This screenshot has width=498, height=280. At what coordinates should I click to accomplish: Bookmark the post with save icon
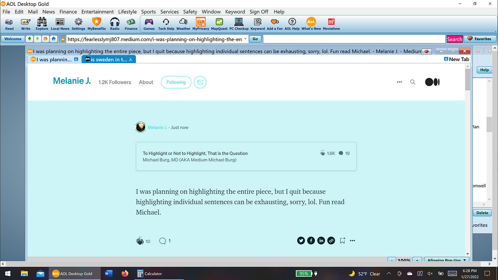coord(342,241)
